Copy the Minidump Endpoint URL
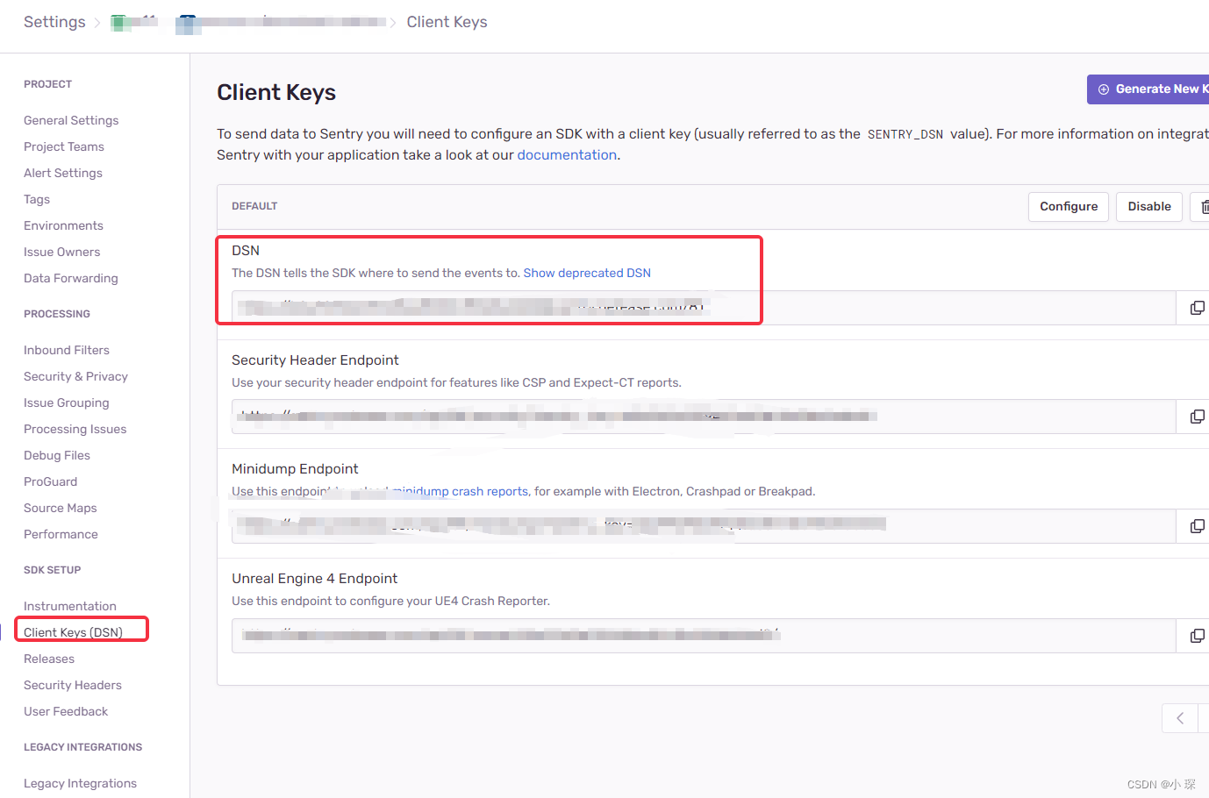The height and width of the screenshot is (798, 1209). coord(1196,526)
